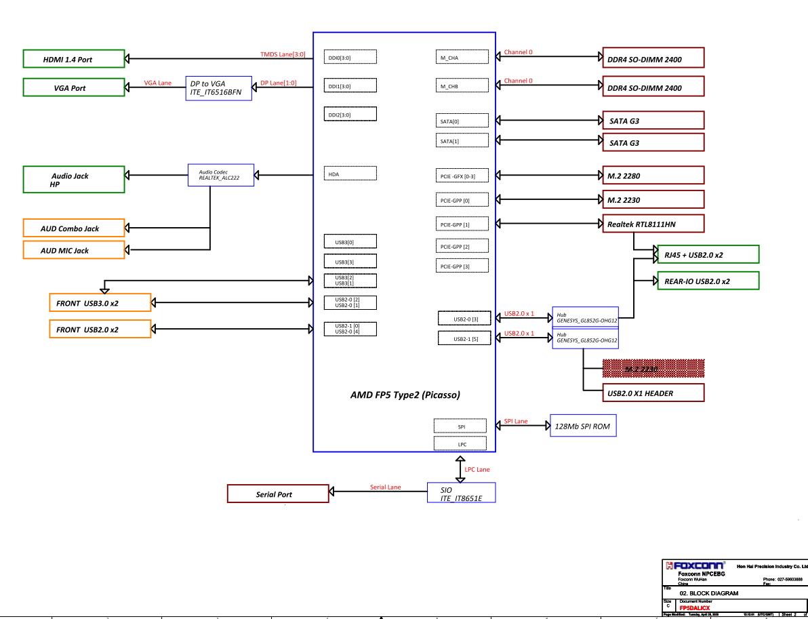The width and height of the screenshot is (808, 619).
Task: Click the PCIE-GPP [1] box
Action: coord(461,224)
